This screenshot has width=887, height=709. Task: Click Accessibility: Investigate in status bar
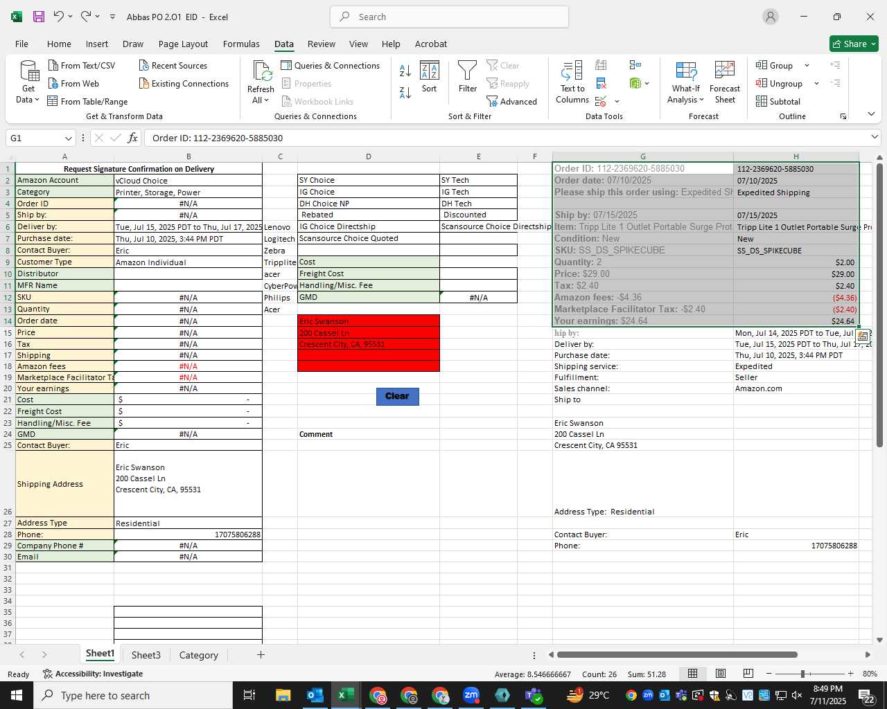point(93,674)
